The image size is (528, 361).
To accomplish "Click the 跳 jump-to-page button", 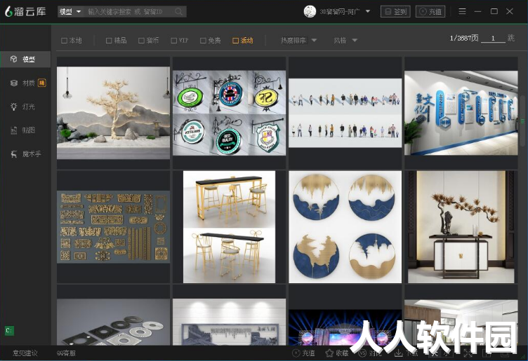I will tap(511, 38).
